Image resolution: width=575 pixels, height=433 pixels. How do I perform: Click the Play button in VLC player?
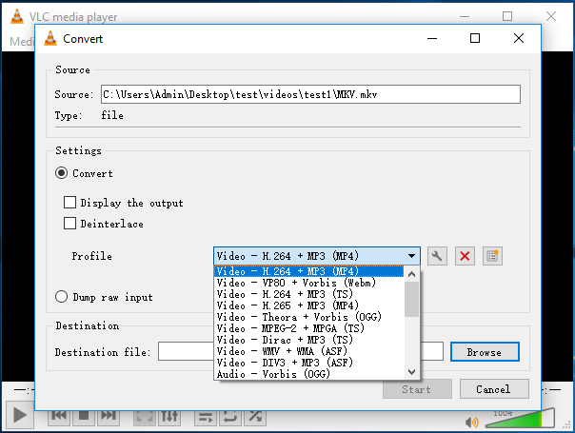click(19, 416)
